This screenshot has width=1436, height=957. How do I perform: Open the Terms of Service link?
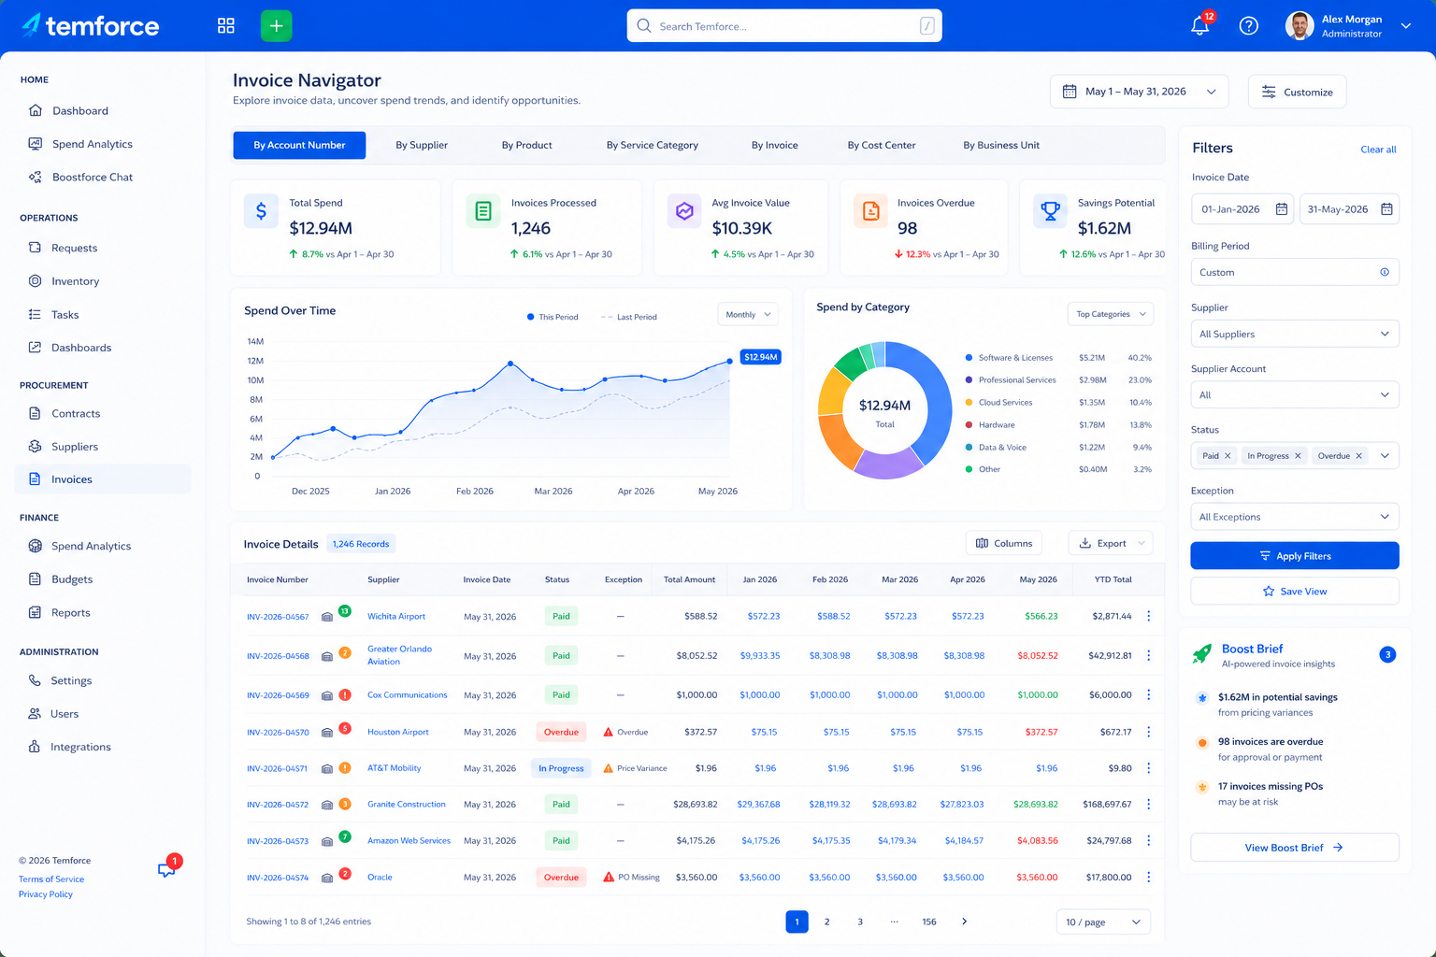pos(51,879)
